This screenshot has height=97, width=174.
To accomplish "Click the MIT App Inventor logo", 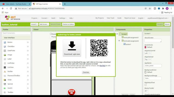I will (x=13, y=18).
